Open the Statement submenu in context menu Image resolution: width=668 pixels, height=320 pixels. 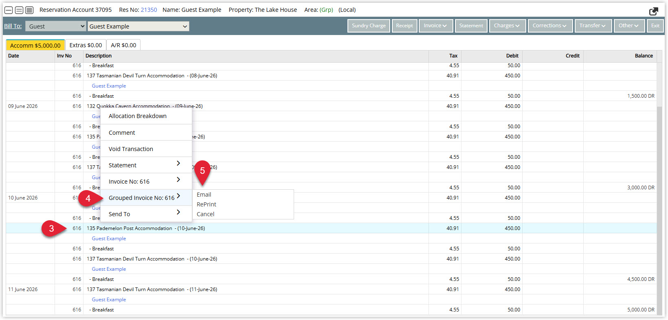(x=146, y=165)
